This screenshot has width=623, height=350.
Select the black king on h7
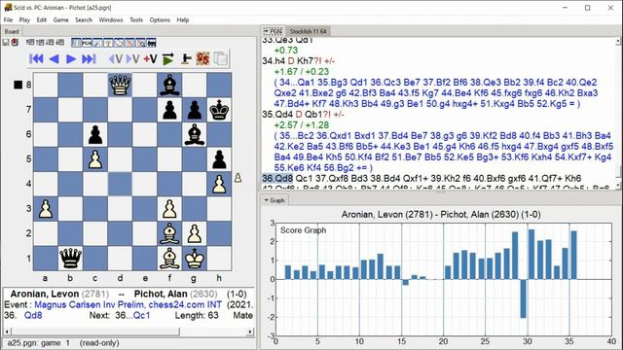click(x=219, y=110)
